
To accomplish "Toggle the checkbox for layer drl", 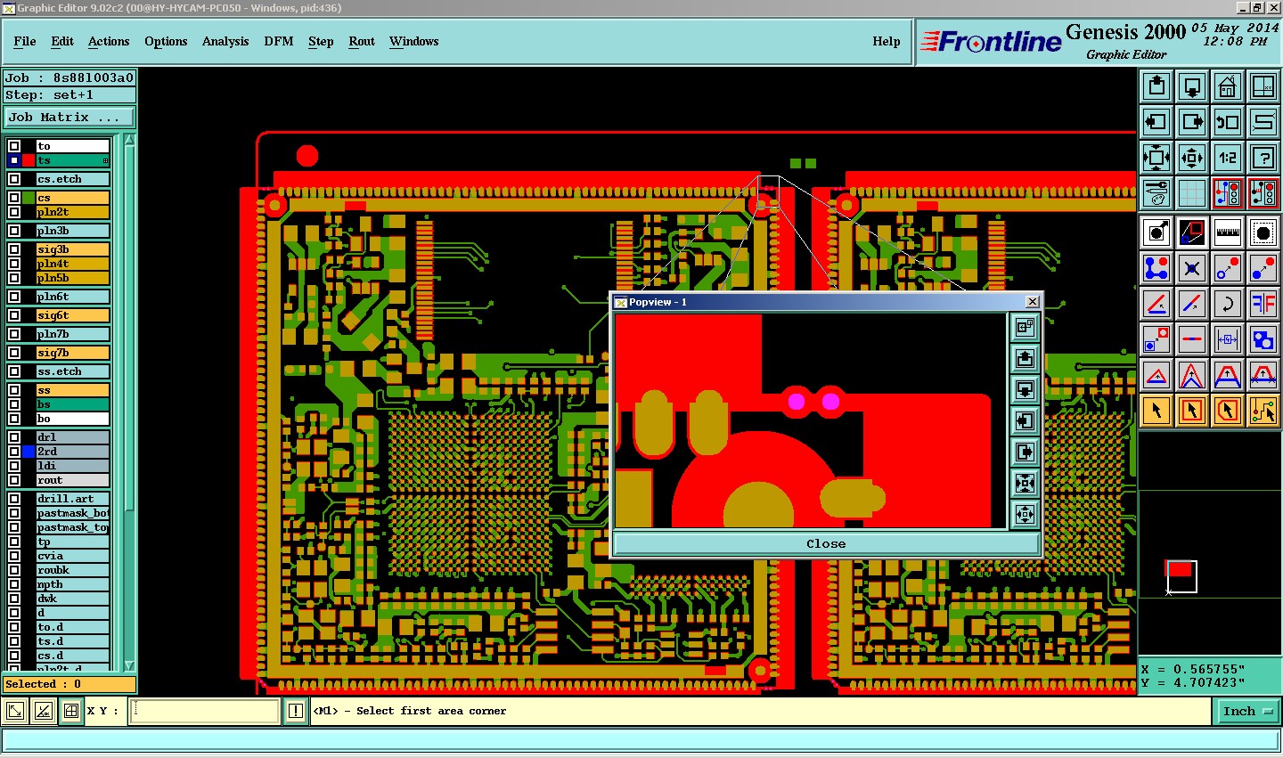I will 14,437.
